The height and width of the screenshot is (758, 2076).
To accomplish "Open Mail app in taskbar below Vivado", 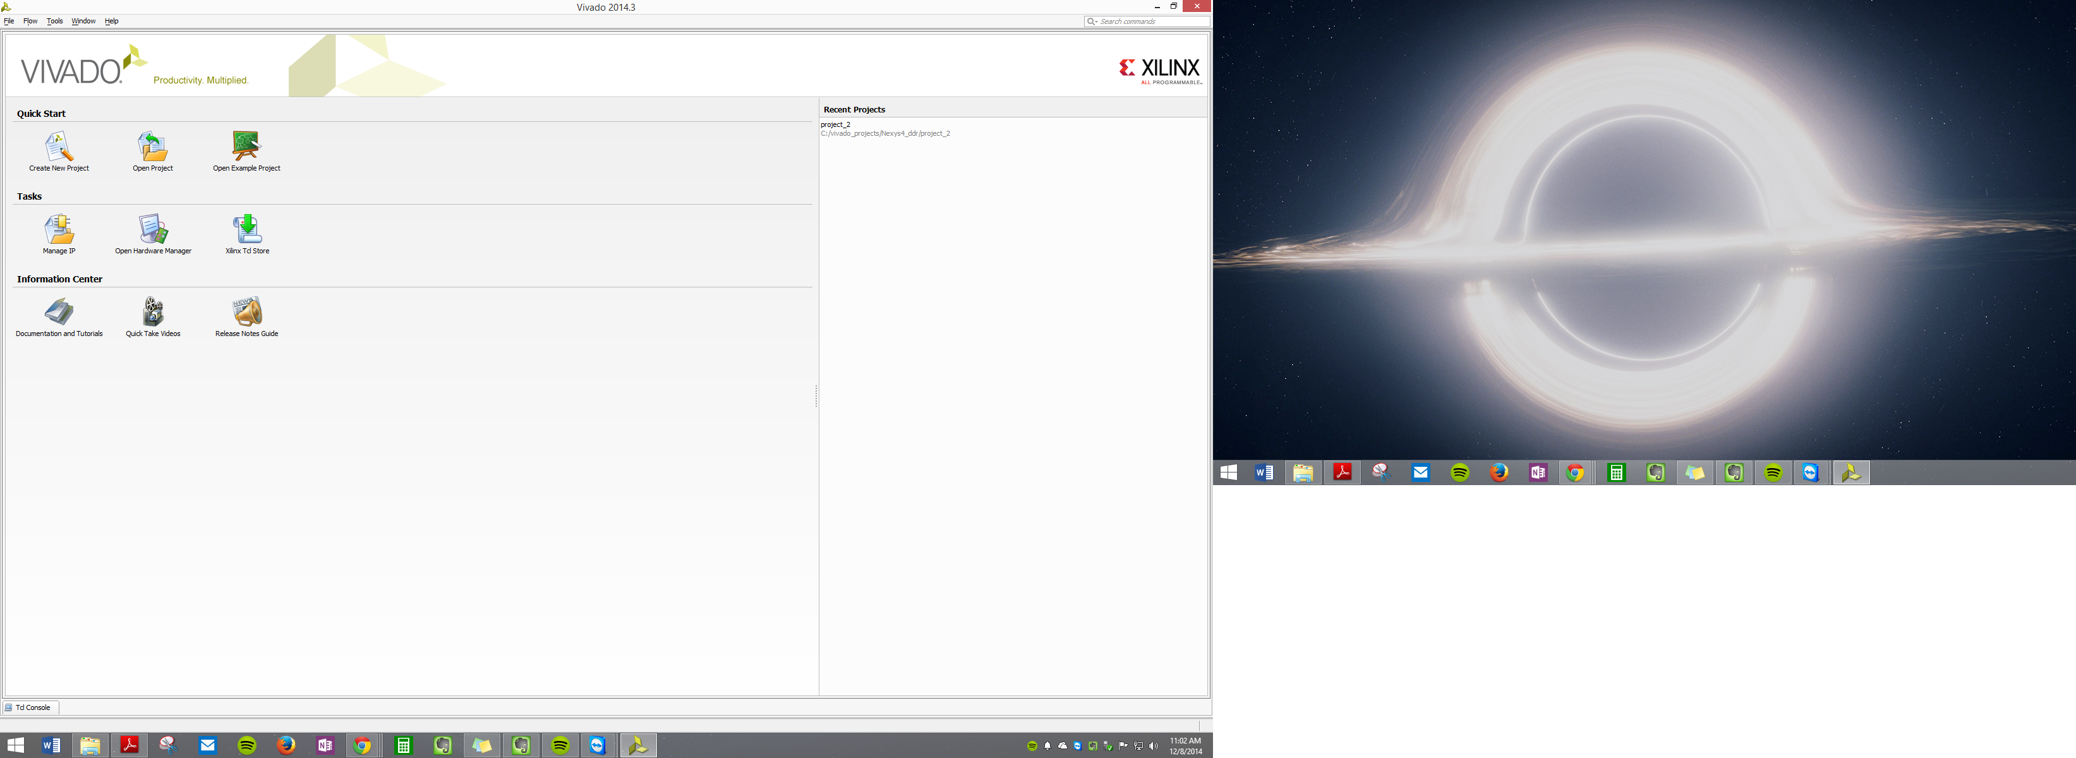I will coord(208,745).
